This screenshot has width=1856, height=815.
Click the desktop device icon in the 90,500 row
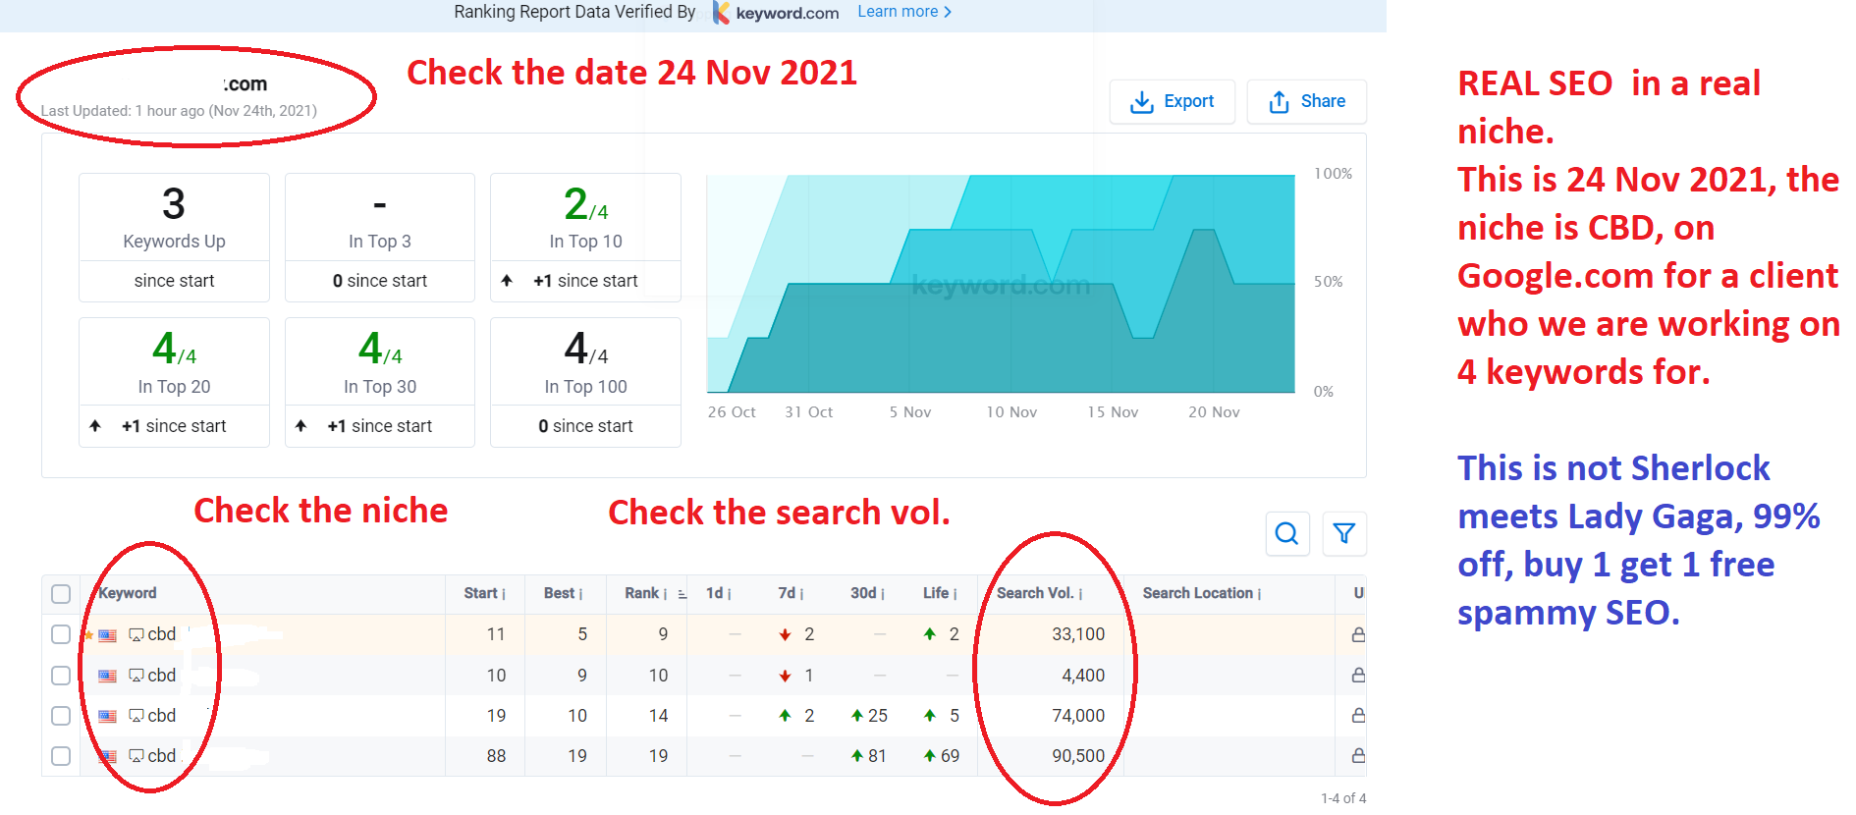pyautogui.click(x=136, y=756)
